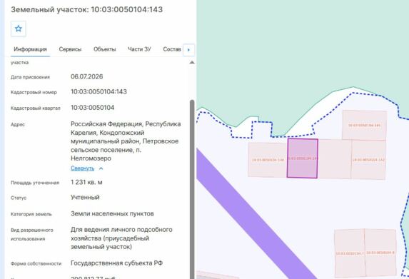Add parcel to favorites with the star icon
The image size is (409, 279).
(x=19, y=29)
